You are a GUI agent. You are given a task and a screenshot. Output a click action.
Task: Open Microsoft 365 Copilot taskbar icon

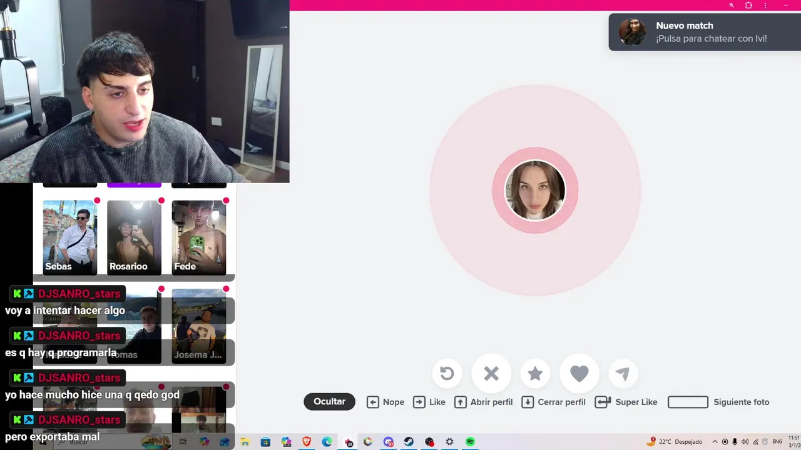point(286,442)
